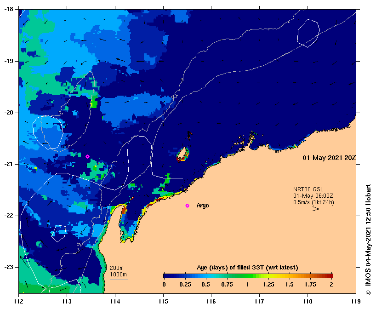The image size is (376, 309).
Task: Click the magenta Argo marker in the legend
Action: click(187, 206)
